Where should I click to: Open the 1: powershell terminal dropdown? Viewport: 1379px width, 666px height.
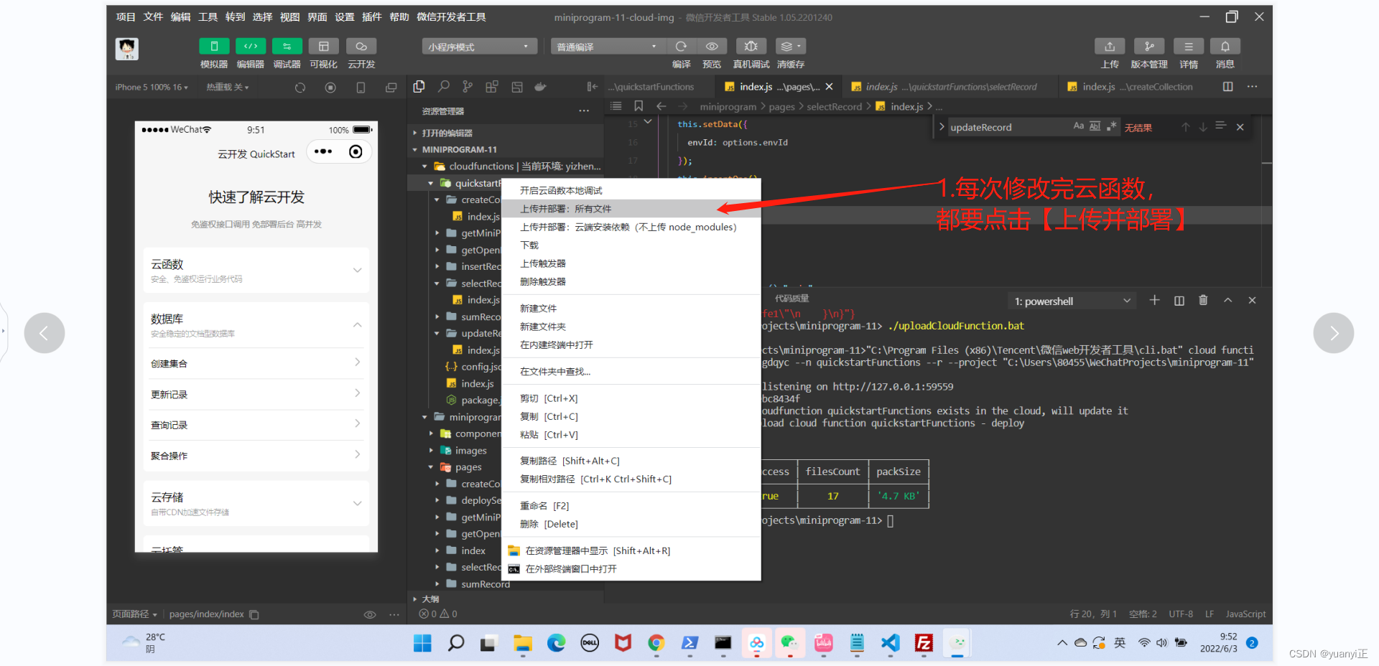[x=1073, y=301]
